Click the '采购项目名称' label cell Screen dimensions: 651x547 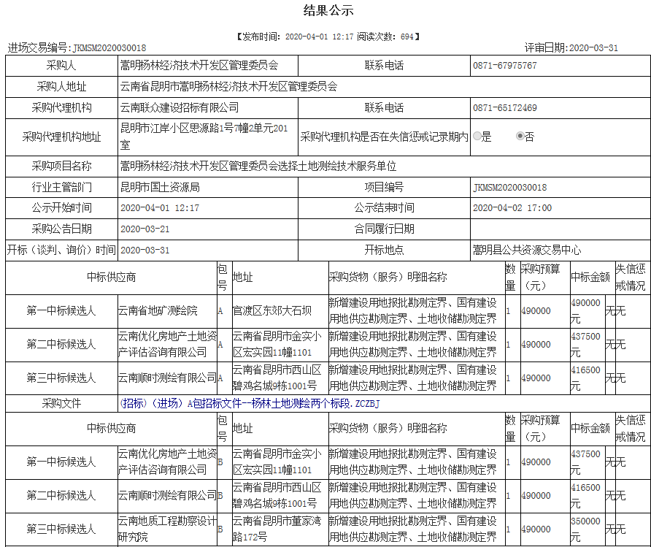61,167
